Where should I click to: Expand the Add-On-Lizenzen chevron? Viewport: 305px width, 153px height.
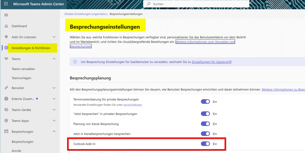(54, 37)
